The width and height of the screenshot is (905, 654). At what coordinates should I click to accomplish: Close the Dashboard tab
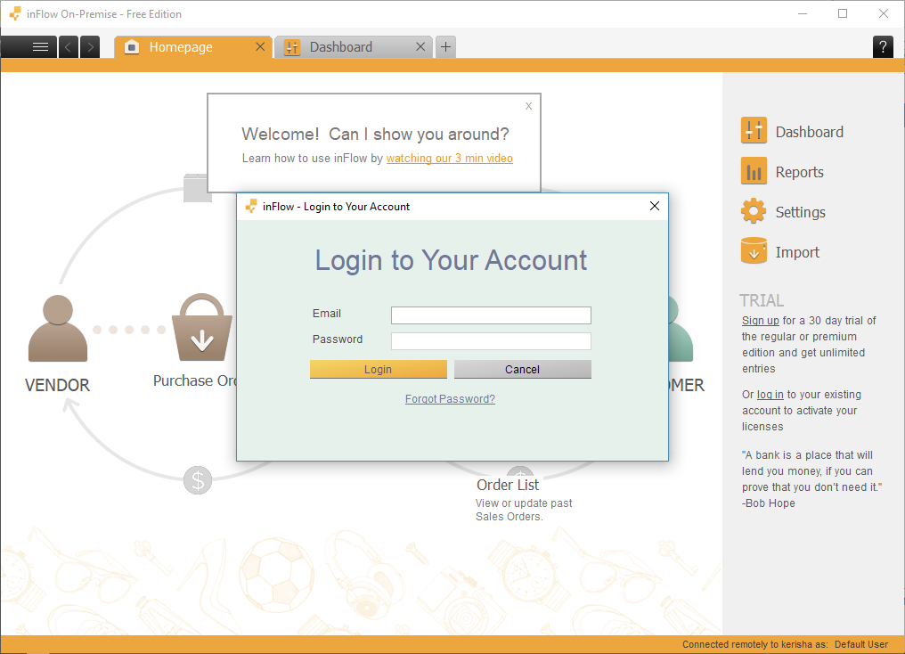pos(420,46)
